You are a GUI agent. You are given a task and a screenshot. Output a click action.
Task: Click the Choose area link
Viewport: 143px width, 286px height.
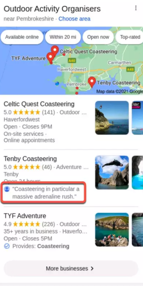[74, 19]
